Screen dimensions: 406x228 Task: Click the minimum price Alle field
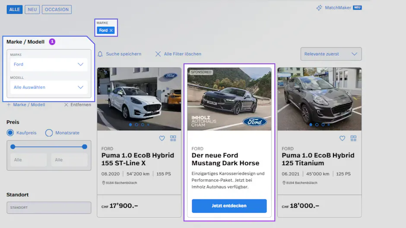tap(29, 160)
